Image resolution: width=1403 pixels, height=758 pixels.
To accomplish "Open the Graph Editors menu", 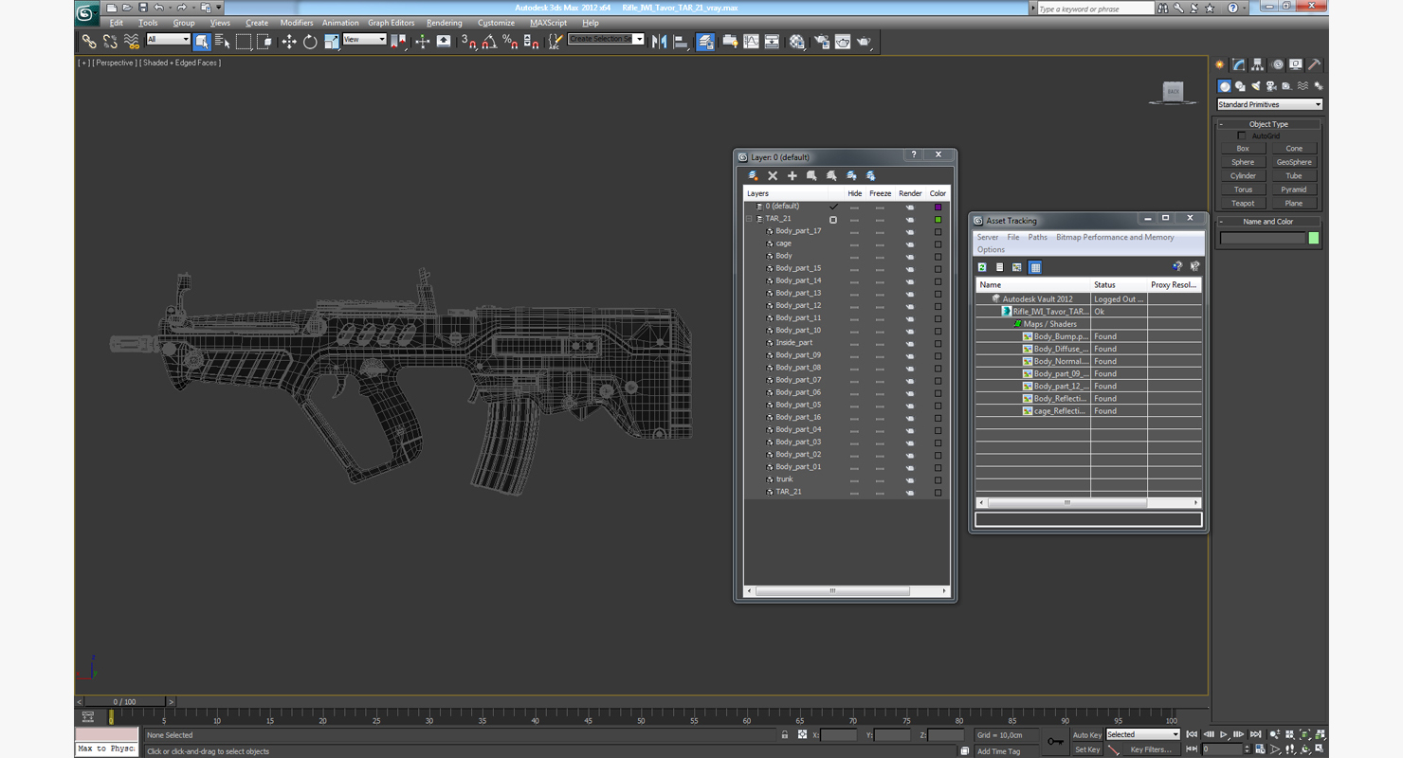I will (392, 23).
